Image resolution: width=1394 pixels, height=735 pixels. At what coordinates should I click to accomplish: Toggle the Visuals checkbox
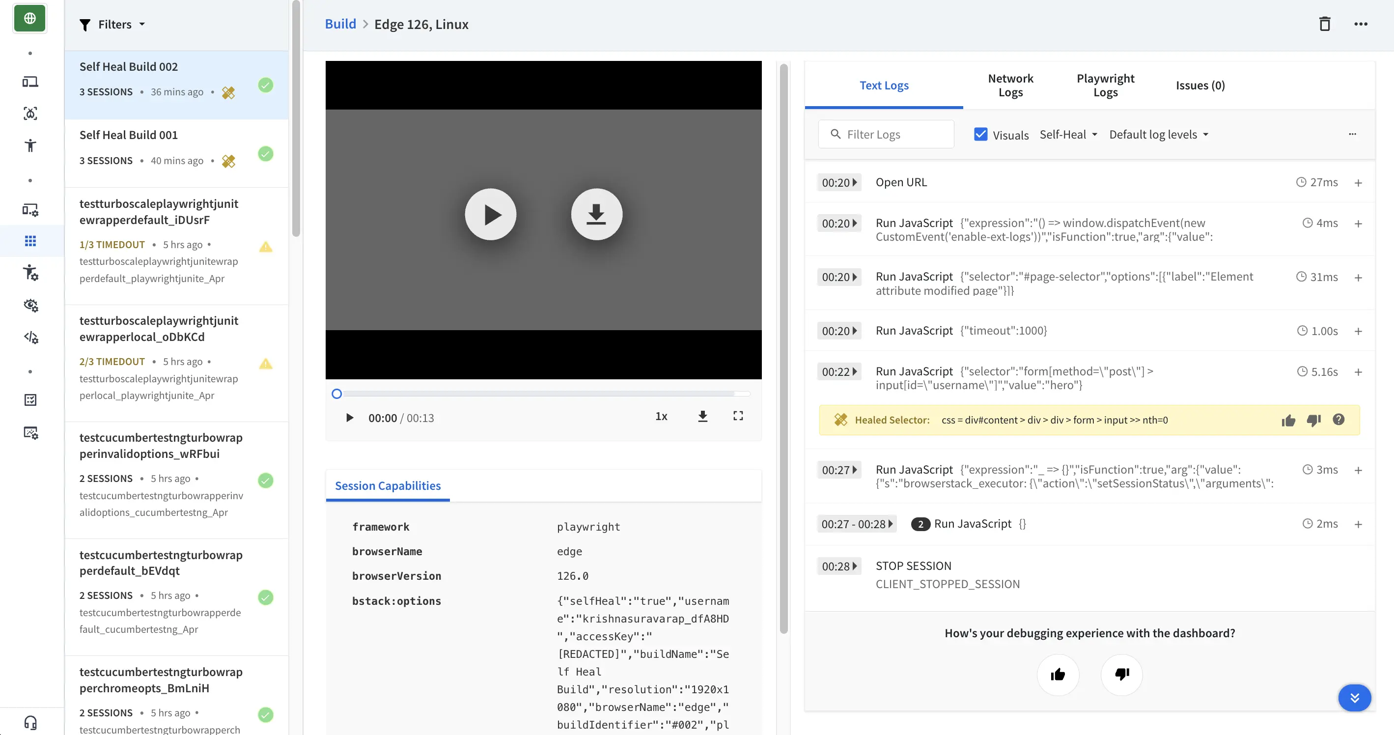coord(980,134)
